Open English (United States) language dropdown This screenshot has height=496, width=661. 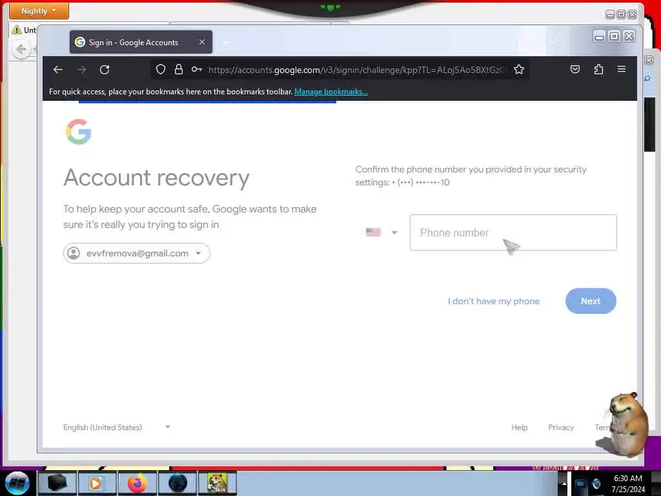[117, 428]
